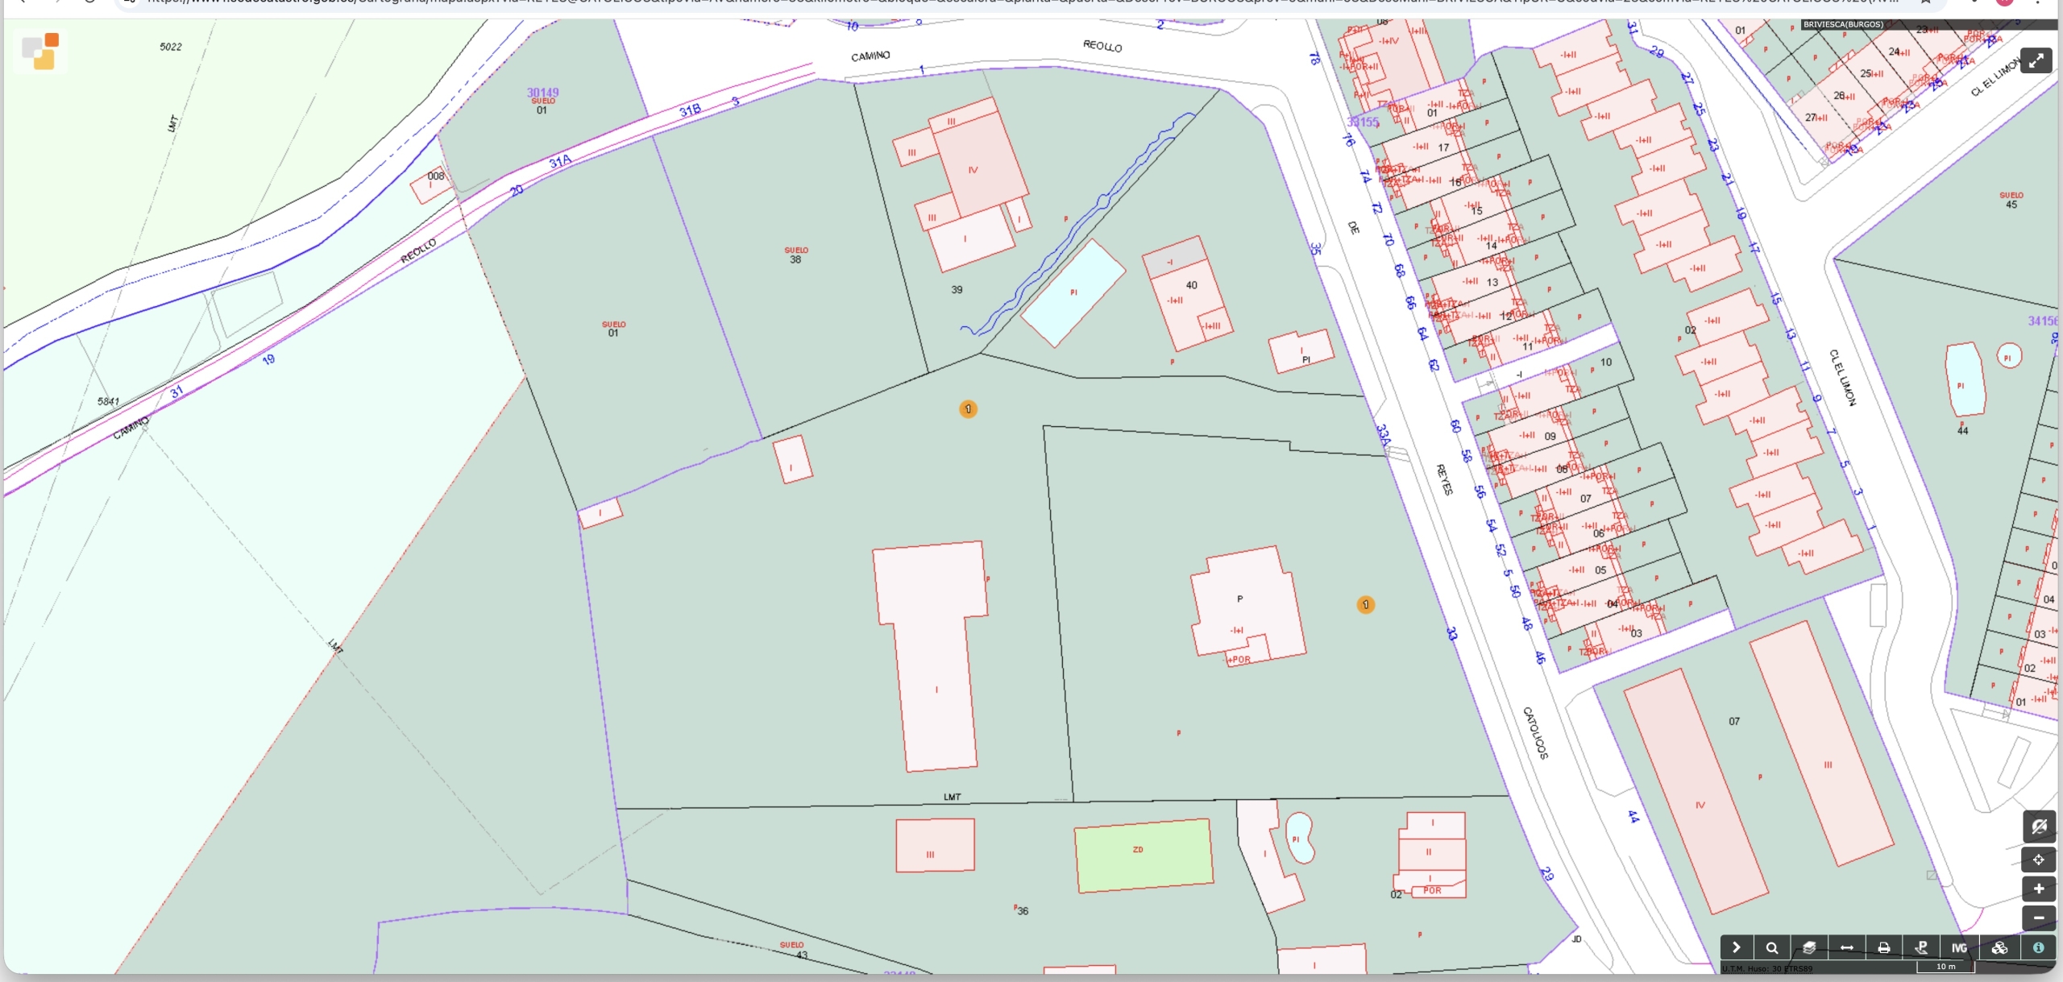The image size is (2063, 982).
Task: Click the orange marker labeled 1 near parcel 39
Action: point(968,409)
